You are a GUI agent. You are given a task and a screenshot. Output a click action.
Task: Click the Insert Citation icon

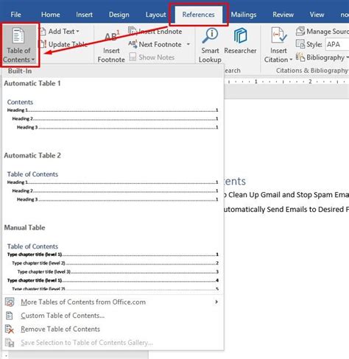pos(279,36)
